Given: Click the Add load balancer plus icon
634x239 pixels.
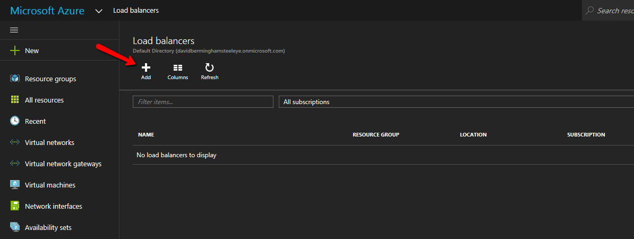Looking at the screenshot, I should tap(146, 67).
